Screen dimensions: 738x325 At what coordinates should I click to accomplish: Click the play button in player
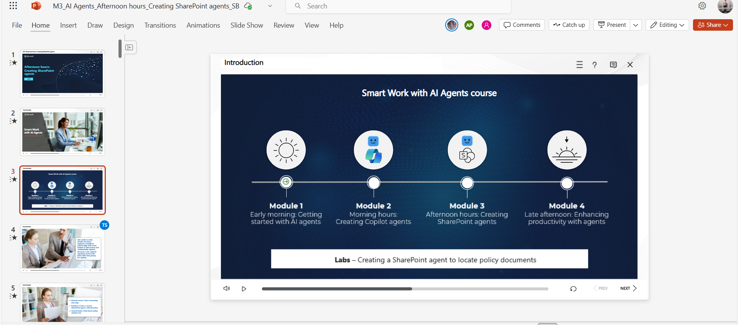click(244, 289)
